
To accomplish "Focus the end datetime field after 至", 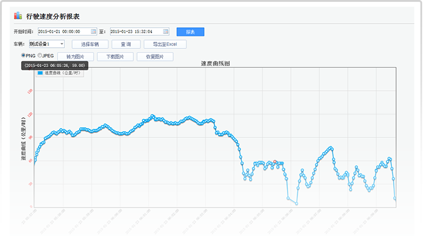I will (139, 31).
